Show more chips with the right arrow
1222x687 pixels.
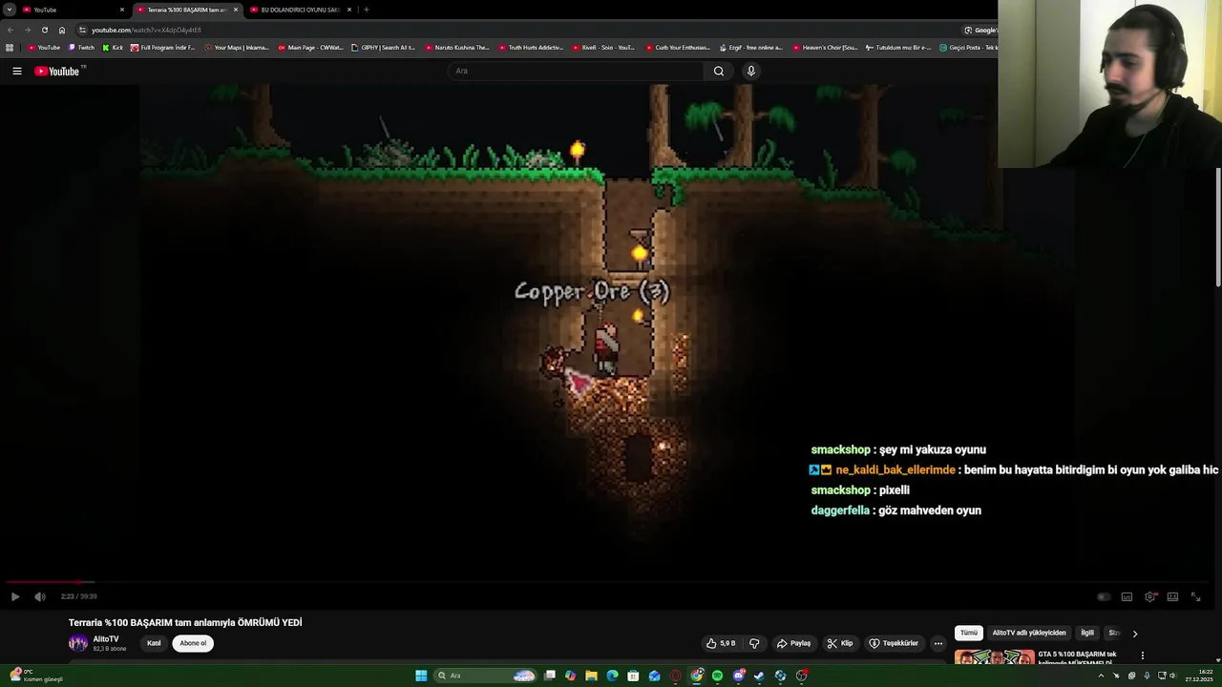pos(1134,633)
